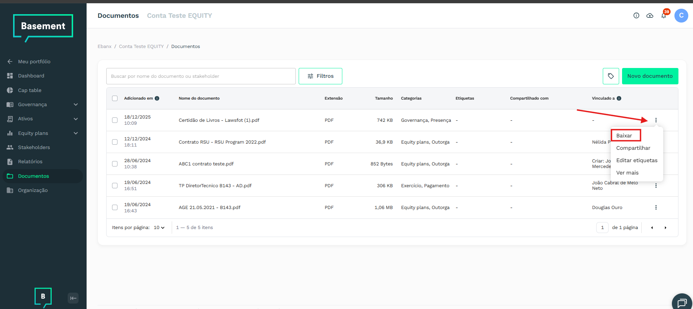Image resolution: width=693 pixels, height=309 pixels.
Task: Click the user avatar C icon
Action: [681, 16]
